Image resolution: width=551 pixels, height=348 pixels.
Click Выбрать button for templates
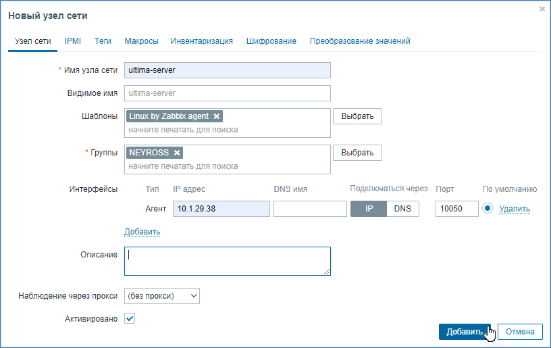tap(357, 116)
